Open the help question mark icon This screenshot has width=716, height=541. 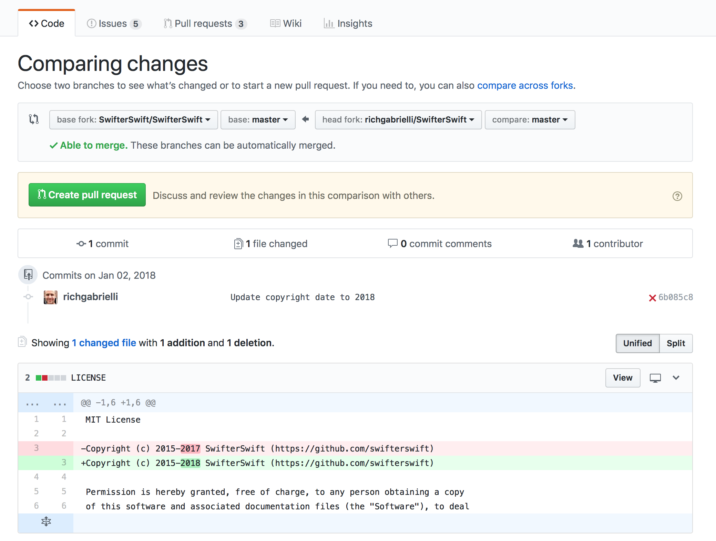pos(677,196)
